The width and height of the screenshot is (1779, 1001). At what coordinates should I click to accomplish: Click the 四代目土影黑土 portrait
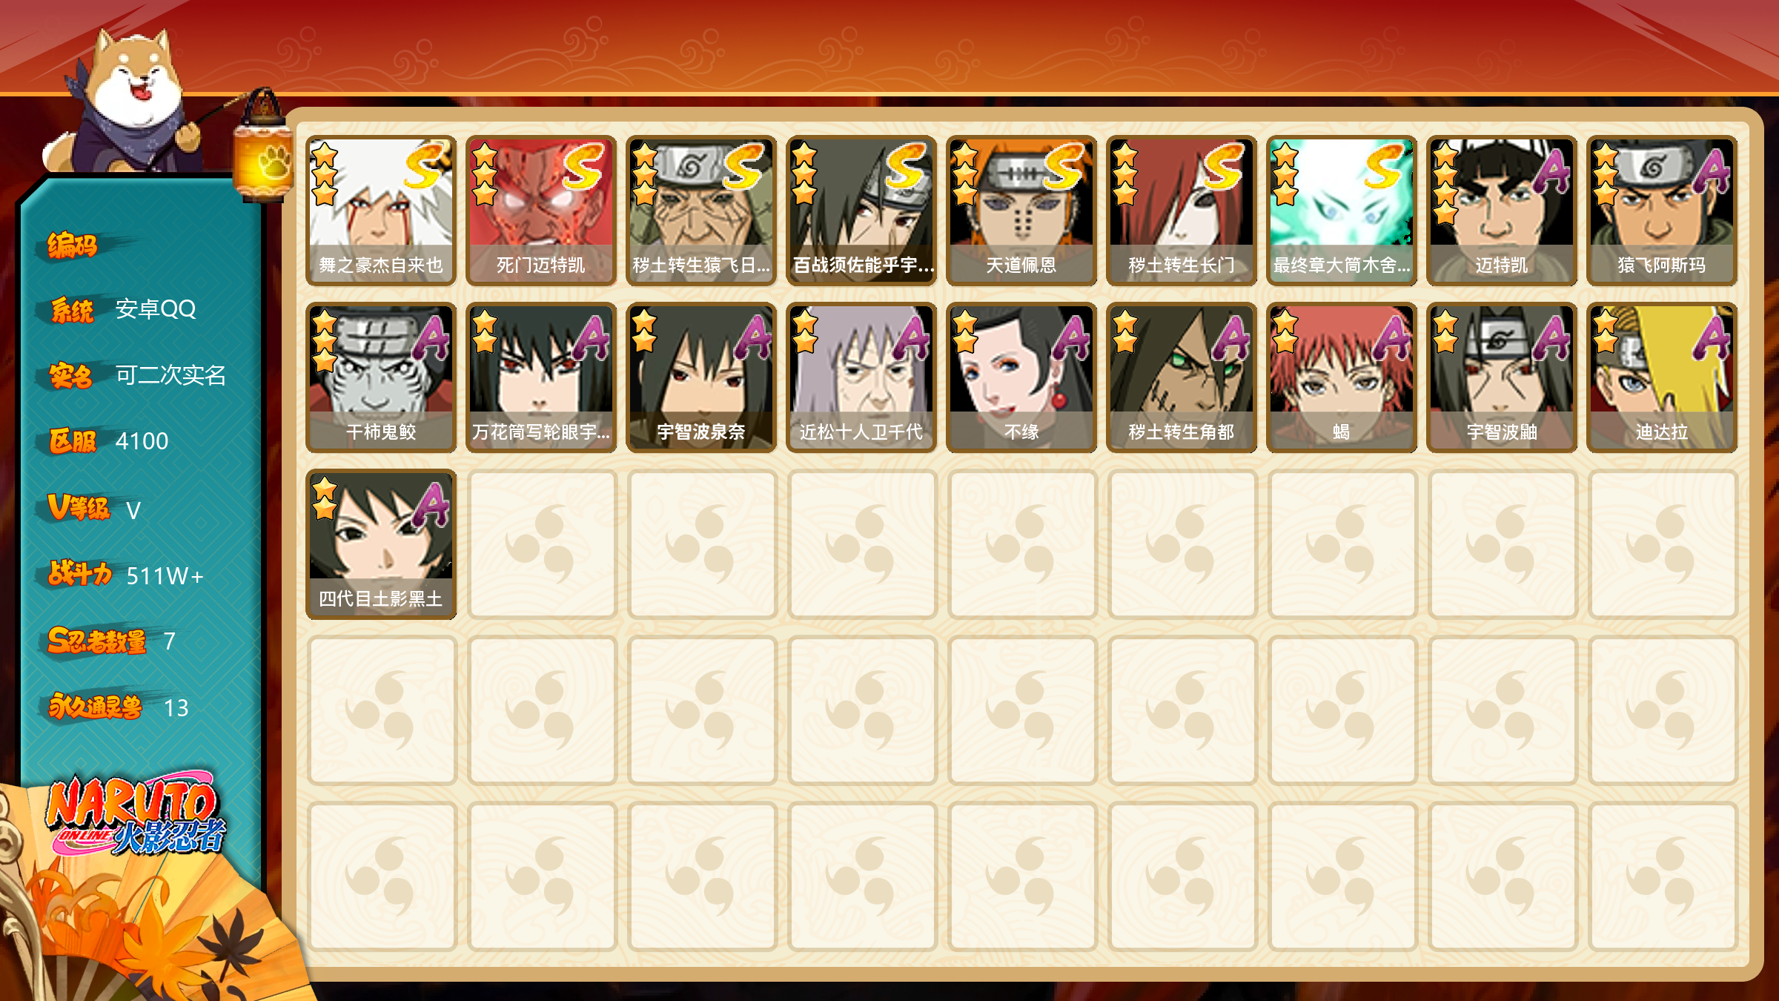pyautogui.click(x=381, y=544)
